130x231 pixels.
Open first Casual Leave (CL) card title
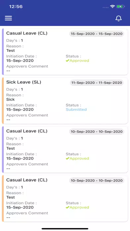point(27,33)
